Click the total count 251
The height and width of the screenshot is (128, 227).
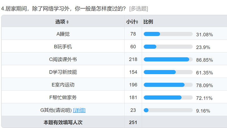133,123
